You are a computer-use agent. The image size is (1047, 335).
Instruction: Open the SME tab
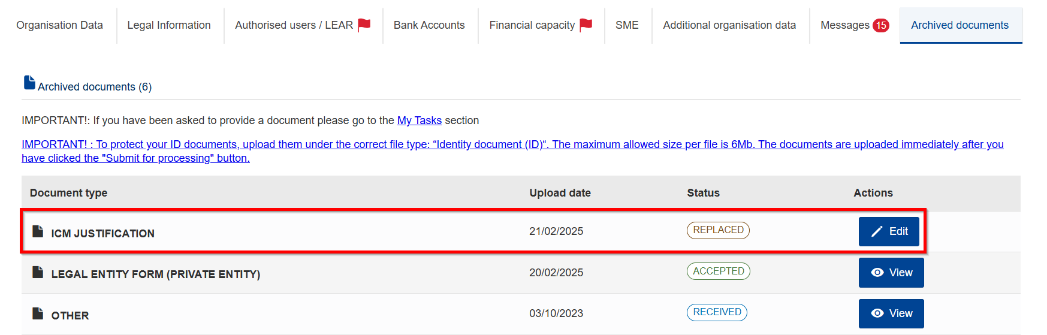click(627, 25)
